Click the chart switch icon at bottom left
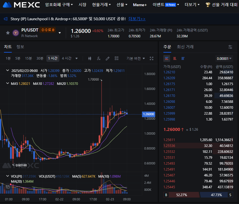 (8, 187)
